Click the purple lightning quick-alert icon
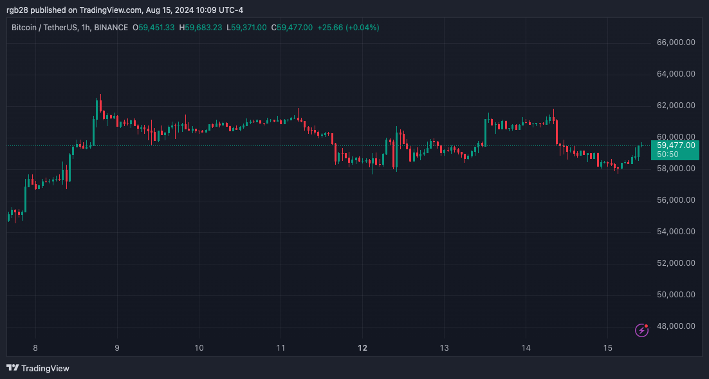The image size is (709, 379). click(641, 330)
